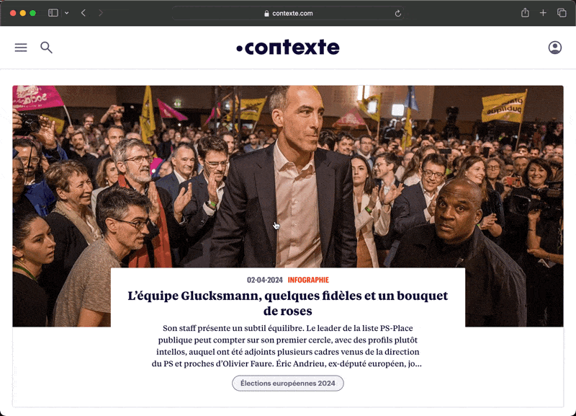Expand the sidebar options dropdown chevron
Image resolution: width=576 pixels, height=416 pixels.
[x=66, y=13]
